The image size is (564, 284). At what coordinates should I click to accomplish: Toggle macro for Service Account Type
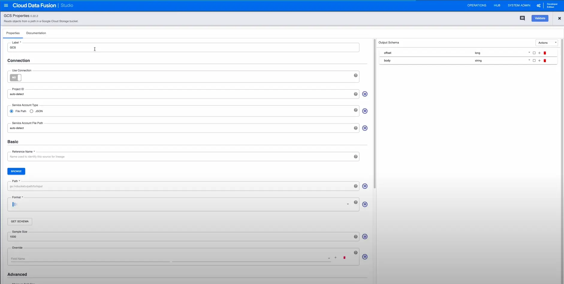tap(365, 111)
